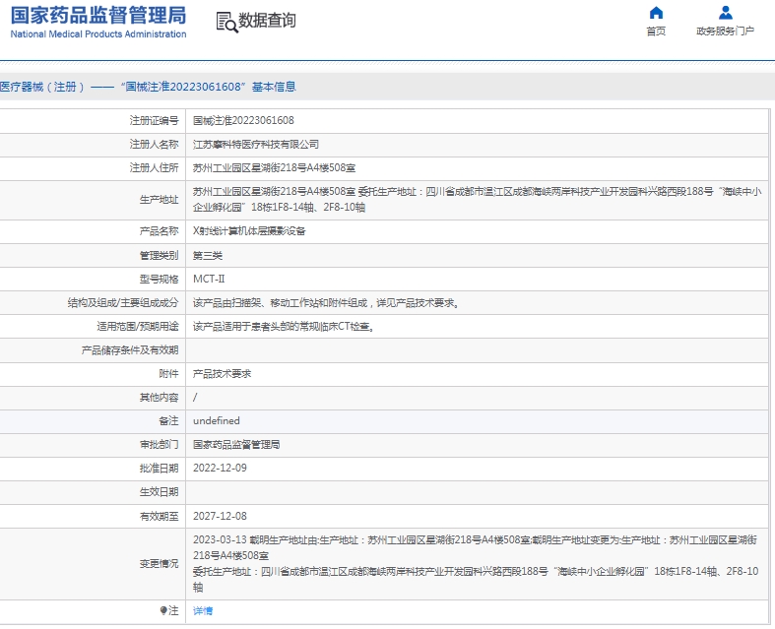This screenshot has width=775, height=629.
Task: Select the attachment value 产品技术要求
Action: coord(222,374)
